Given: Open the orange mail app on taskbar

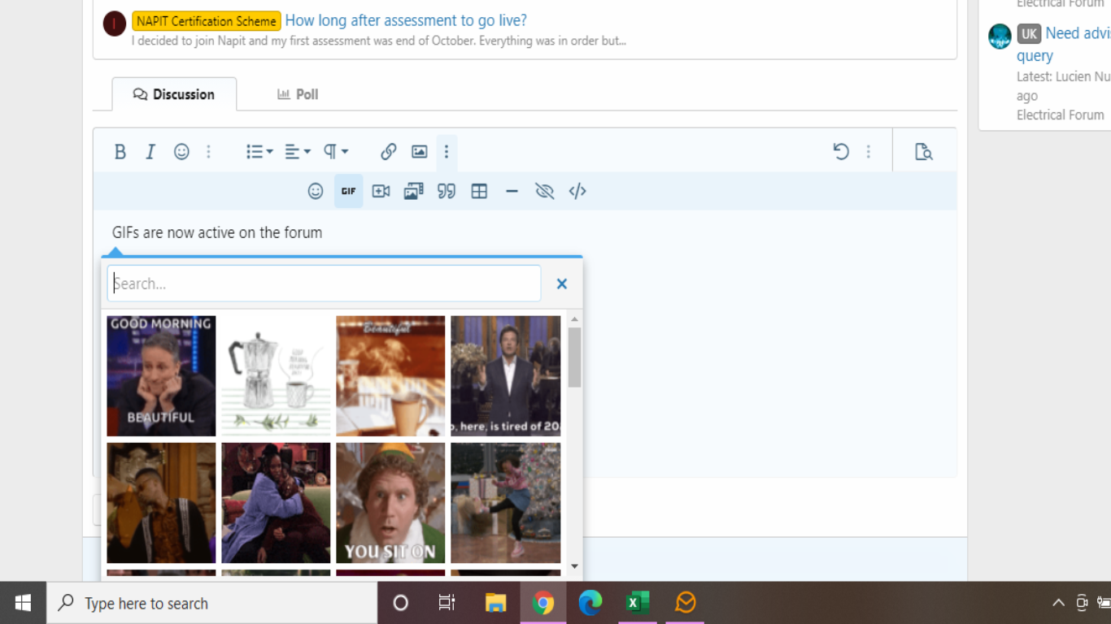Looking at the screenshot, I should point(685,603).
